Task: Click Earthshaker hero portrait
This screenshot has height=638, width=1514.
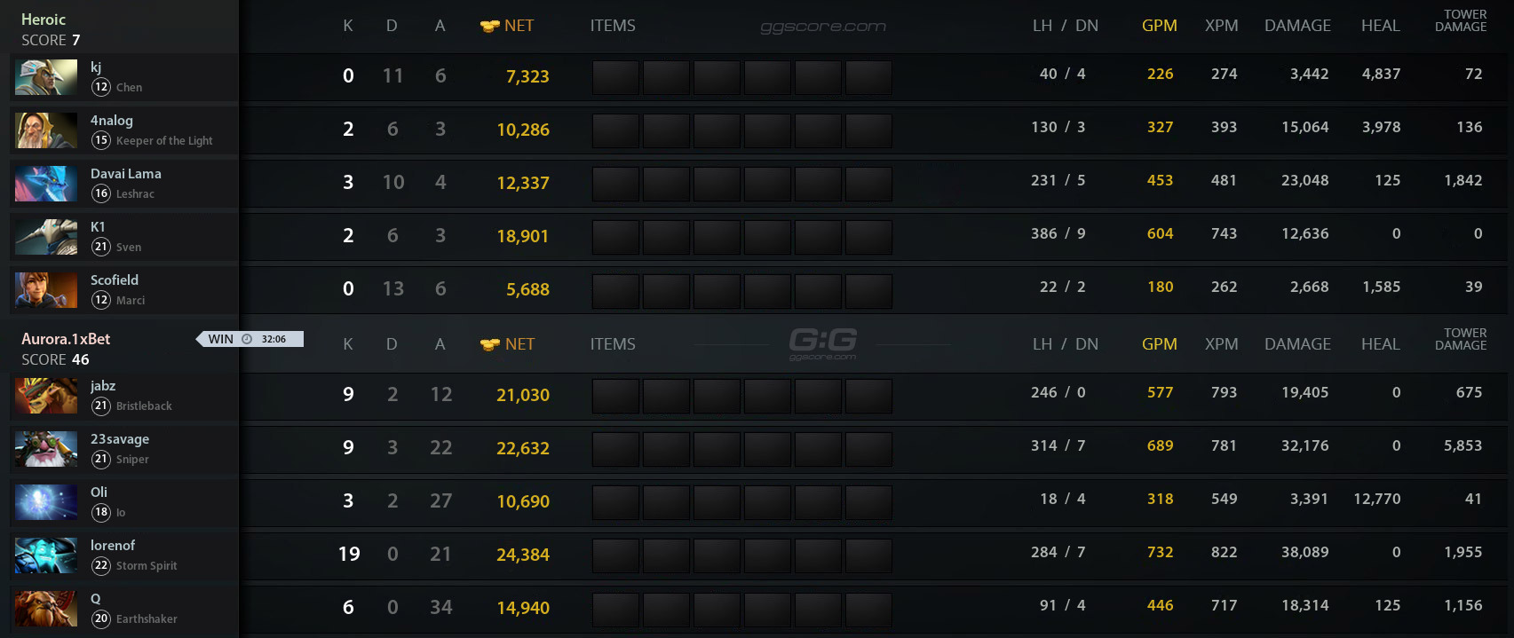Action: pyautogui.click(x=46, y=609)
